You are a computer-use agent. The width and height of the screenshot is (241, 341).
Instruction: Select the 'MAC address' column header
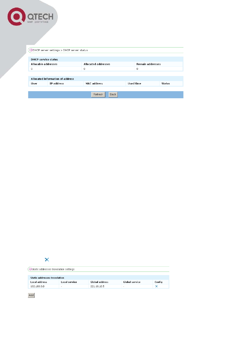coord(94,83)
